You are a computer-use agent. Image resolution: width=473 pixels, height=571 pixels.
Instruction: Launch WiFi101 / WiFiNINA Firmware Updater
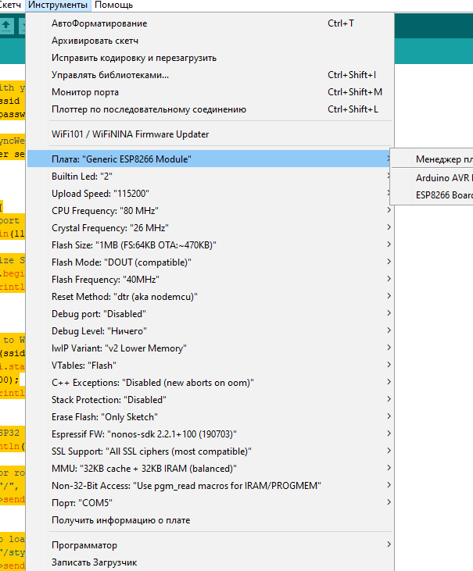tap(210, 134)
